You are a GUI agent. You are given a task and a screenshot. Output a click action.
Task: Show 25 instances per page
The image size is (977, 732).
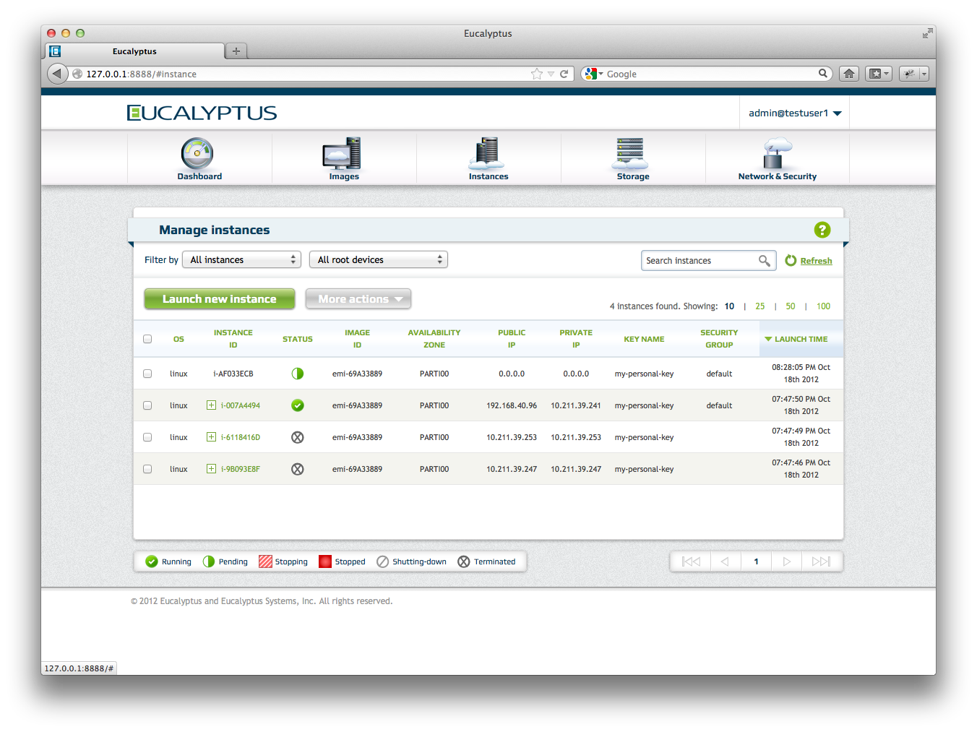coord(759,306)
